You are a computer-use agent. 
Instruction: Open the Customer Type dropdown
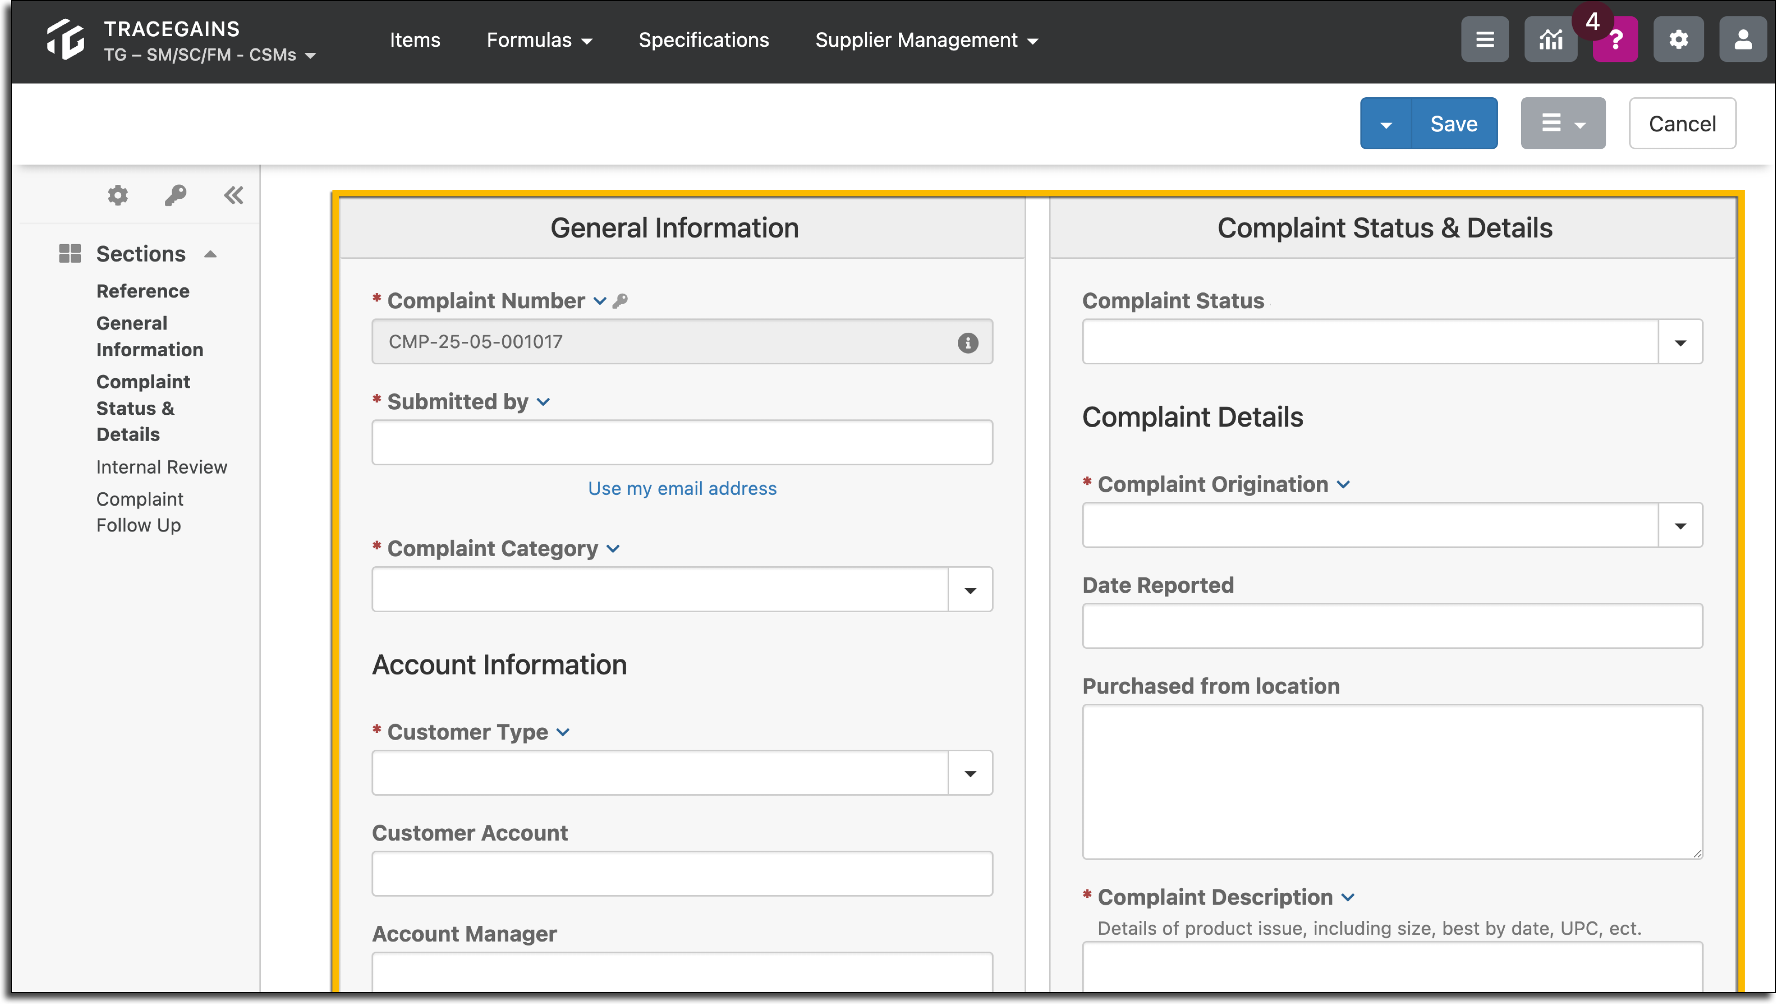pos(970,774)
